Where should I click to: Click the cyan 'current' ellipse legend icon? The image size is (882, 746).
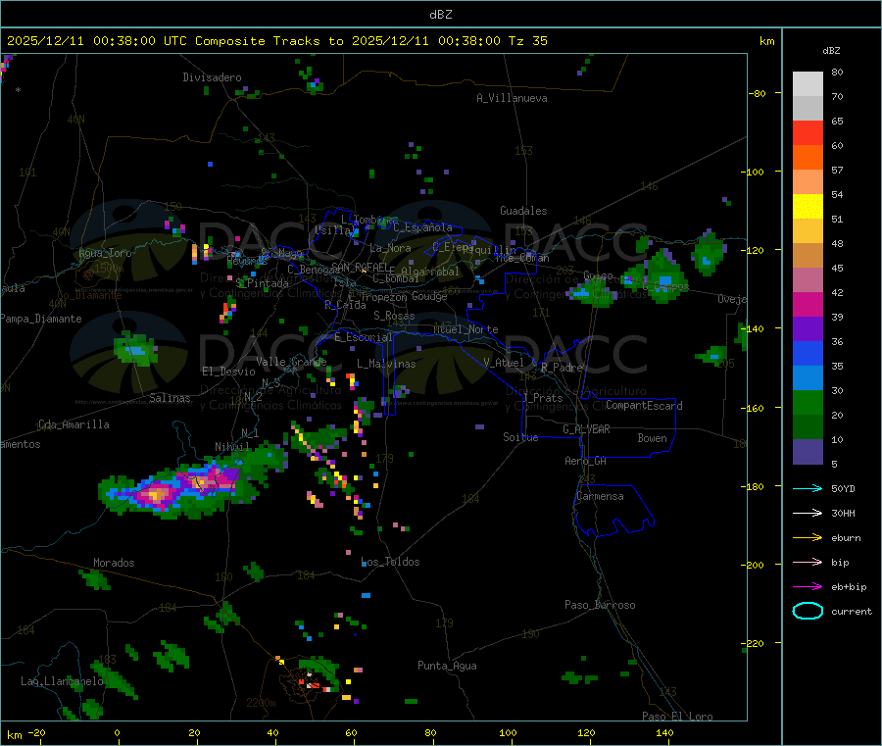[x=808, y=611]
